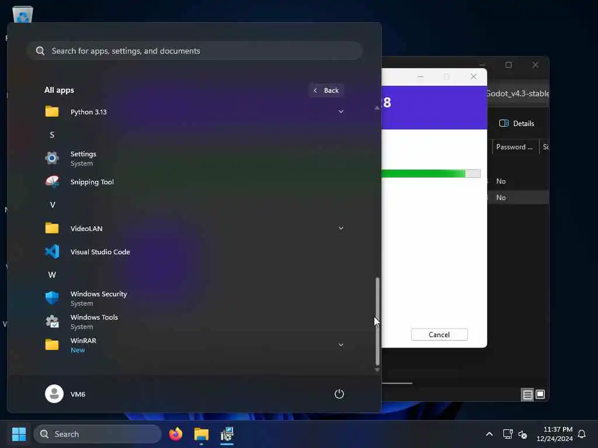Image resolution: width=598 pixels, height=448 pixels.
Task: Click the scroll up arrow in All apps
Action: point(377,108)
